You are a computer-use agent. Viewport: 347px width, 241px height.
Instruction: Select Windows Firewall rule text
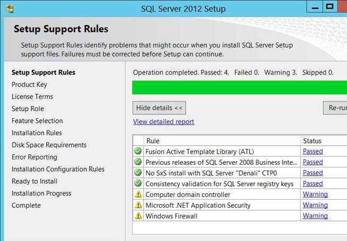[171, 216]
